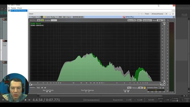Click the 4.4.54 / 0:07.771 time display
The width and height of the screenshot is (190, 107).
(46, 100)
